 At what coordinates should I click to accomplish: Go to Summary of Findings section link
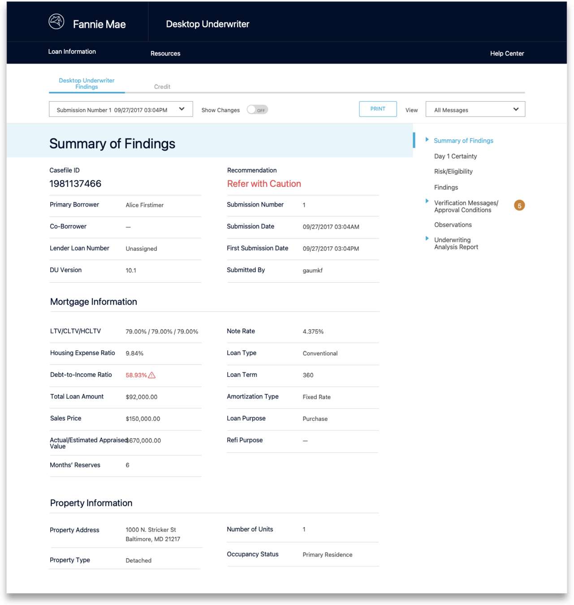[463, 141]
